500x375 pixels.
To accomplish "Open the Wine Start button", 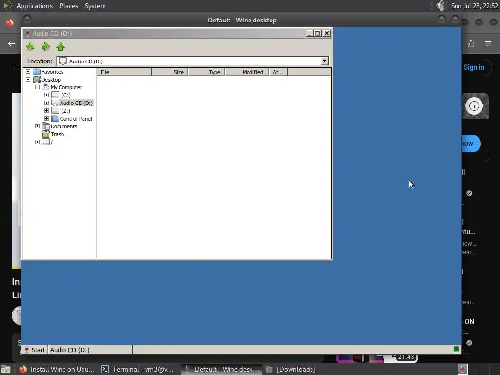I will pos(35,350).
